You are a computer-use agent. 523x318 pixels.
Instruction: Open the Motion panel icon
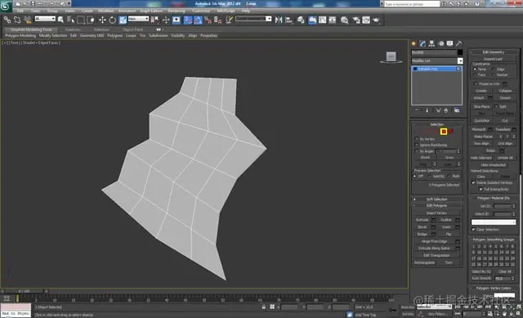coord(441,43)
